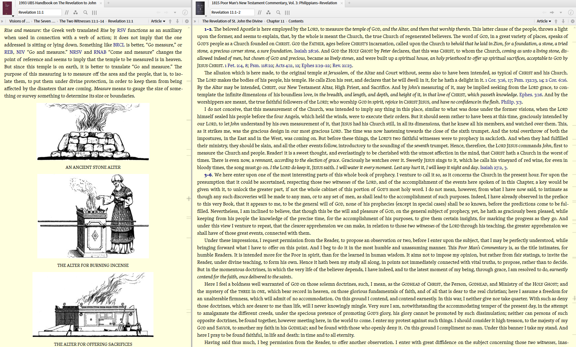
Task: Jump to next article in UBS Handbook
Action: (177, 21)
